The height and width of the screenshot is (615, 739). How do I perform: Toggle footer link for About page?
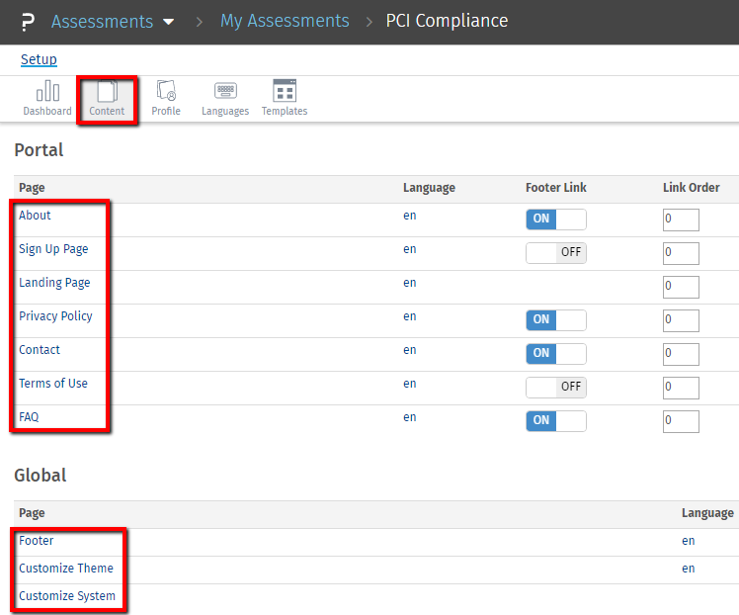click(556, 220)
